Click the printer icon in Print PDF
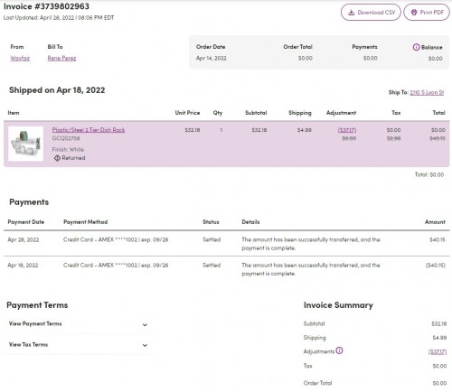 (414, 13)
